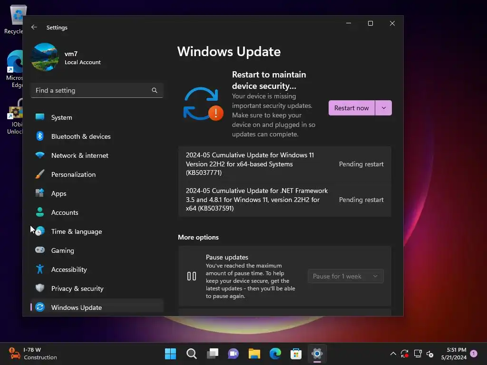Select Windows Update in sidebar
The width and height of the screenshot is (487, 365).
click(x=97, y=307)
